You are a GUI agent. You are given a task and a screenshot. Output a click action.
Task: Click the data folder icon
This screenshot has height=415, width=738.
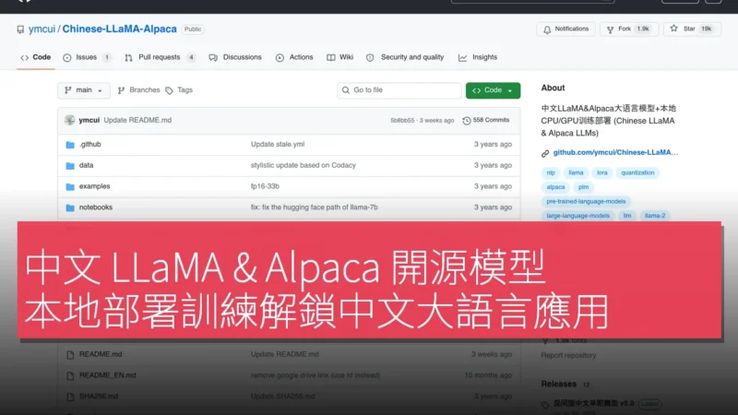70,166
